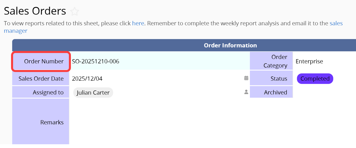Select the Order Number field label
This screenshot has height=148, width=356.
41,61
